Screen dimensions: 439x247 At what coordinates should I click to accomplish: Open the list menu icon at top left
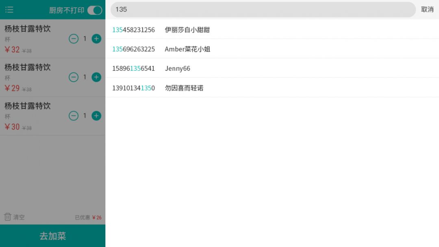point(9,10)
